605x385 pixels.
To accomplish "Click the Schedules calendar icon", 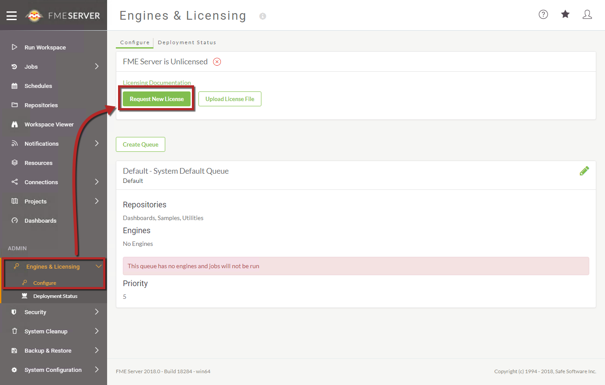I will click(14, 86).
